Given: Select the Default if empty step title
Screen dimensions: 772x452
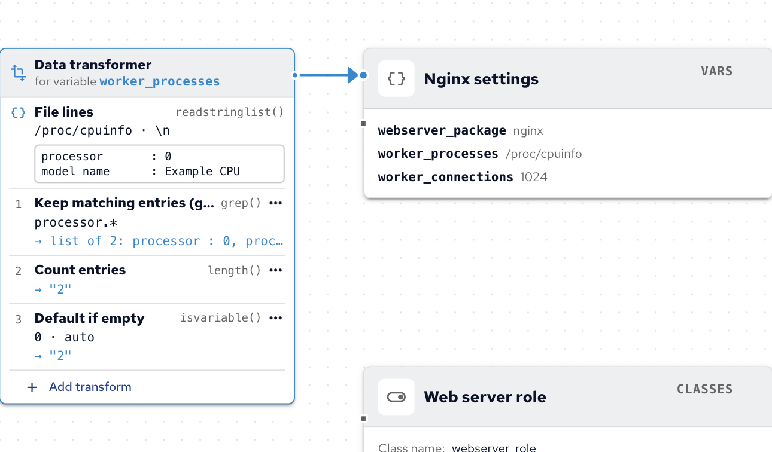Looking at the screenshot, I should [90, 318].
